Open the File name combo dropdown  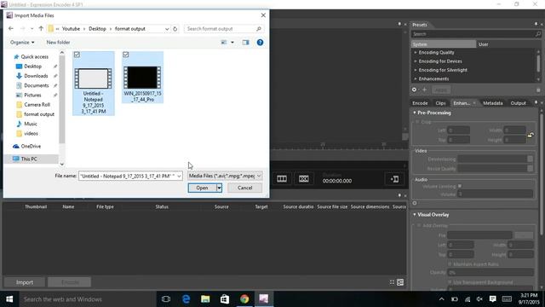pos(179,177)
